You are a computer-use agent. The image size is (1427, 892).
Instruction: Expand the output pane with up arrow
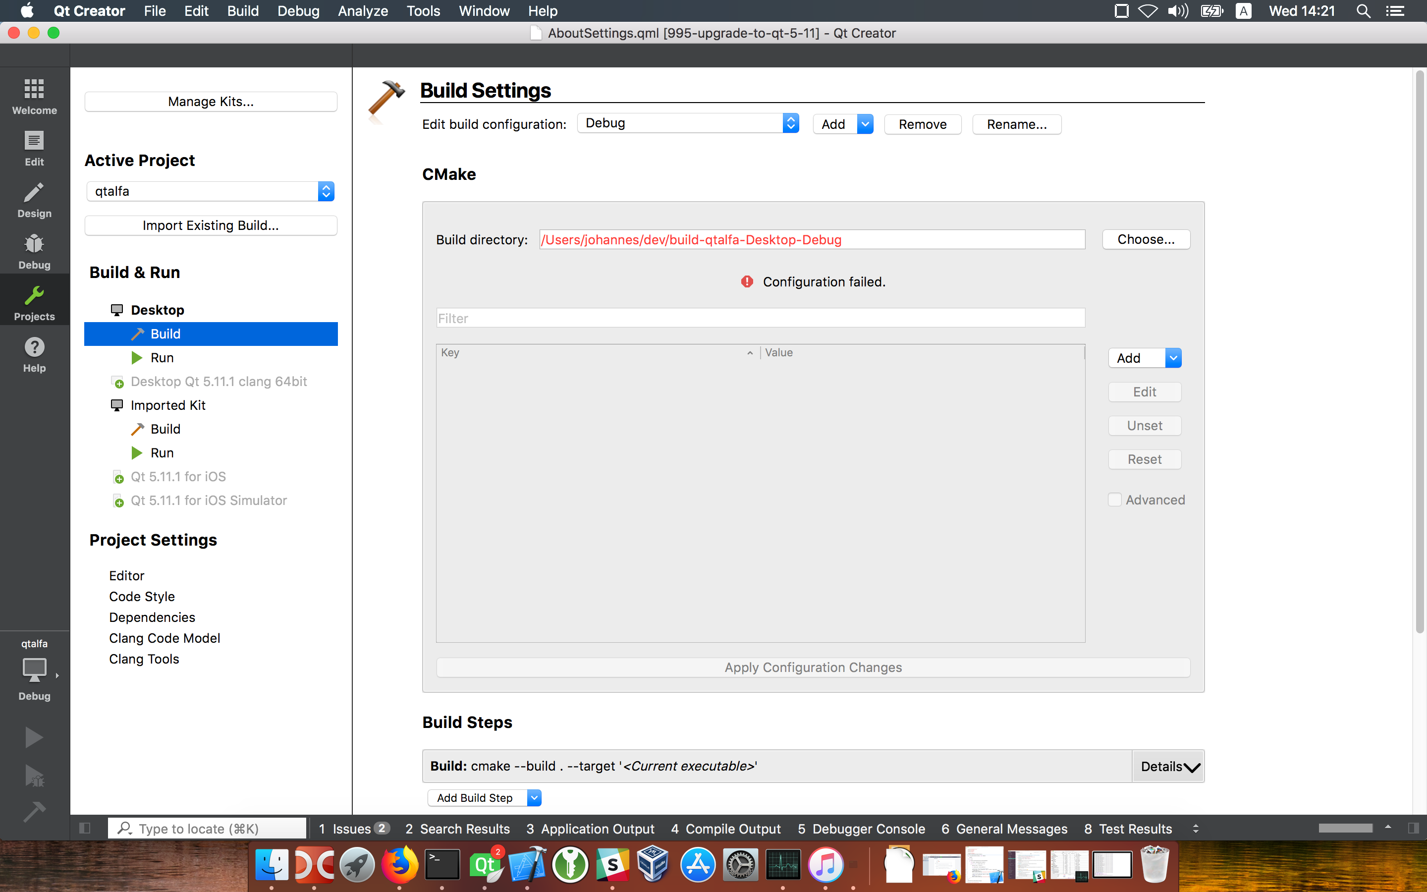pos(1388,828)
